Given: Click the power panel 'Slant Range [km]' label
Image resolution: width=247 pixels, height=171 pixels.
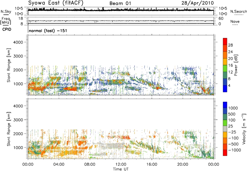Looking at the screenshot, I should 9,65.
